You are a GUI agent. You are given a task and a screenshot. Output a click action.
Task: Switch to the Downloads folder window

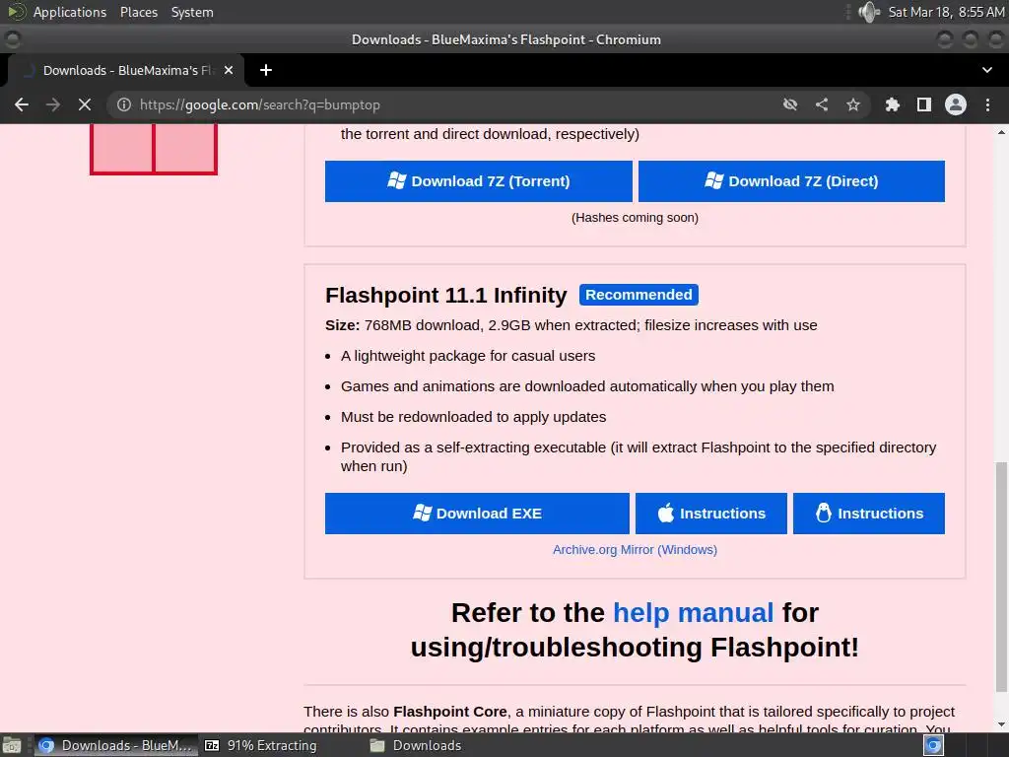tap(417, 745)
